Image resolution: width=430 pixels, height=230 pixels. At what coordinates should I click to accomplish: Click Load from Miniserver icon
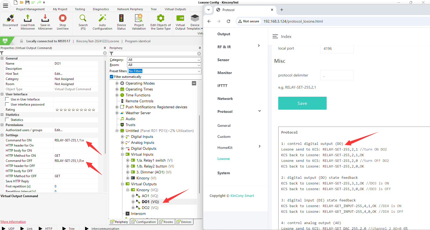click(27, 19)
